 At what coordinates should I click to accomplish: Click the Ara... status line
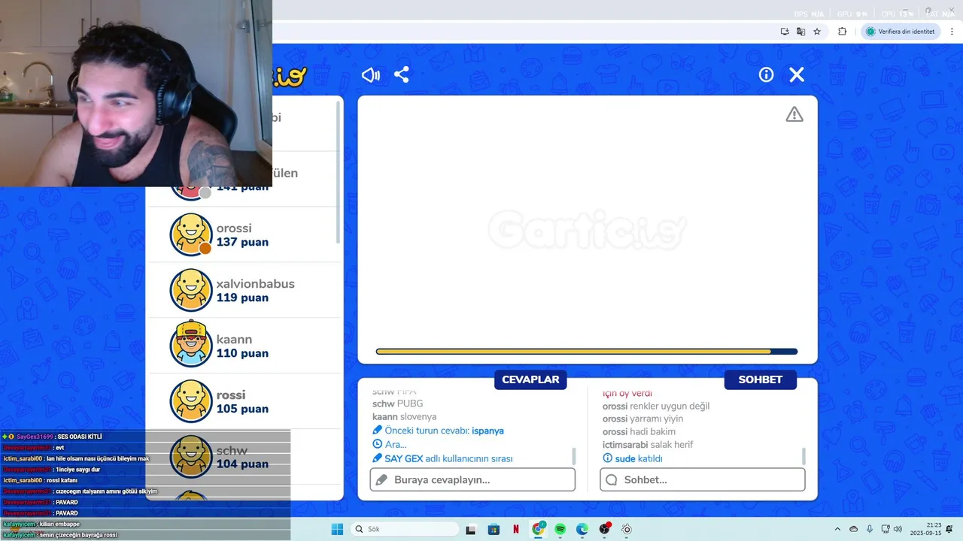[389, 444]
